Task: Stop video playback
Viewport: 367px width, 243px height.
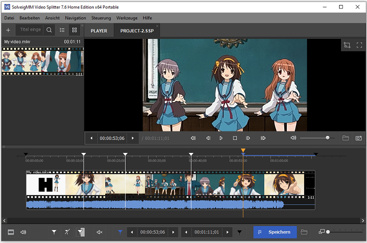Action: click(235, 138)
